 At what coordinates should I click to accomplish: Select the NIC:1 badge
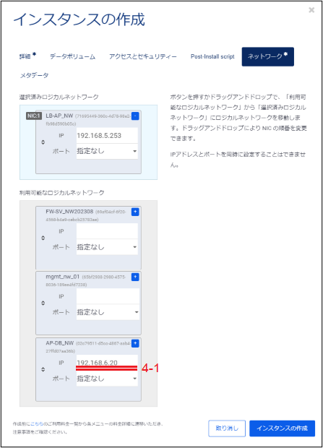(34, 116)
